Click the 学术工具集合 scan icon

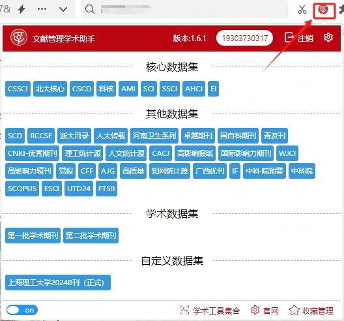(x=184, y=310)
